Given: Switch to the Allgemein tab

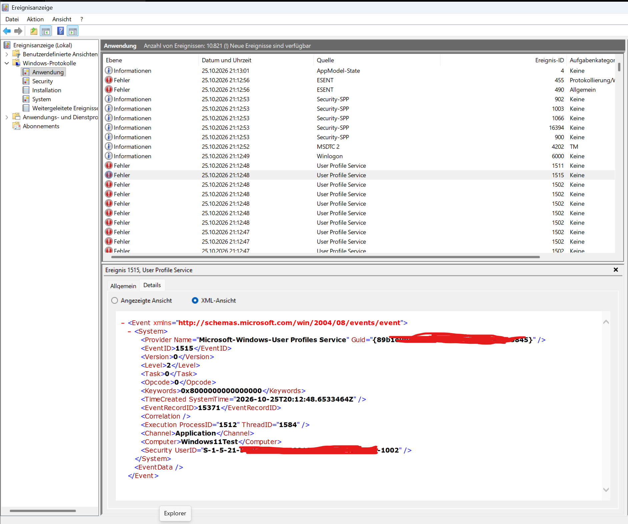Looking at the screenshot, I should point(123,286).
